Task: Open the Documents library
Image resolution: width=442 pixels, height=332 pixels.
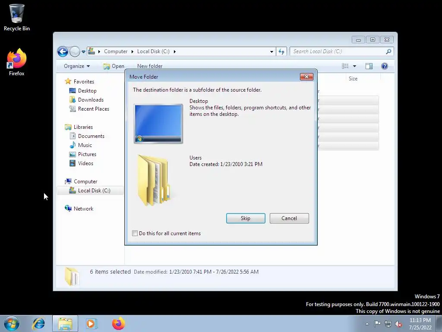Action: pos(91,136)
